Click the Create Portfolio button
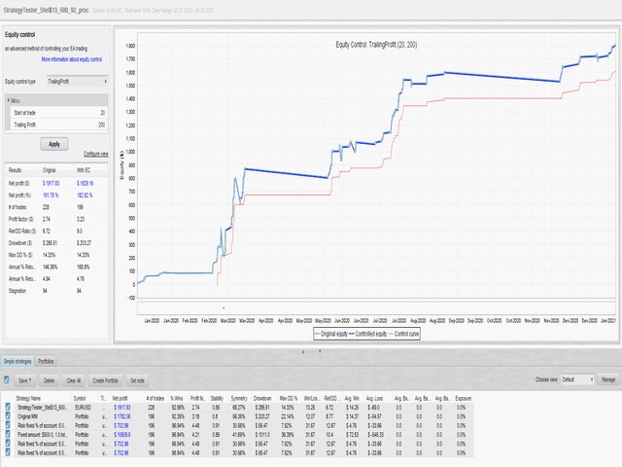Screen dimensions: 622x467 point(105,380)
